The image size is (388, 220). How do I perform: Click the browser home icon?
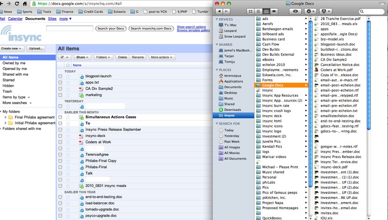(x=25, y=4)
